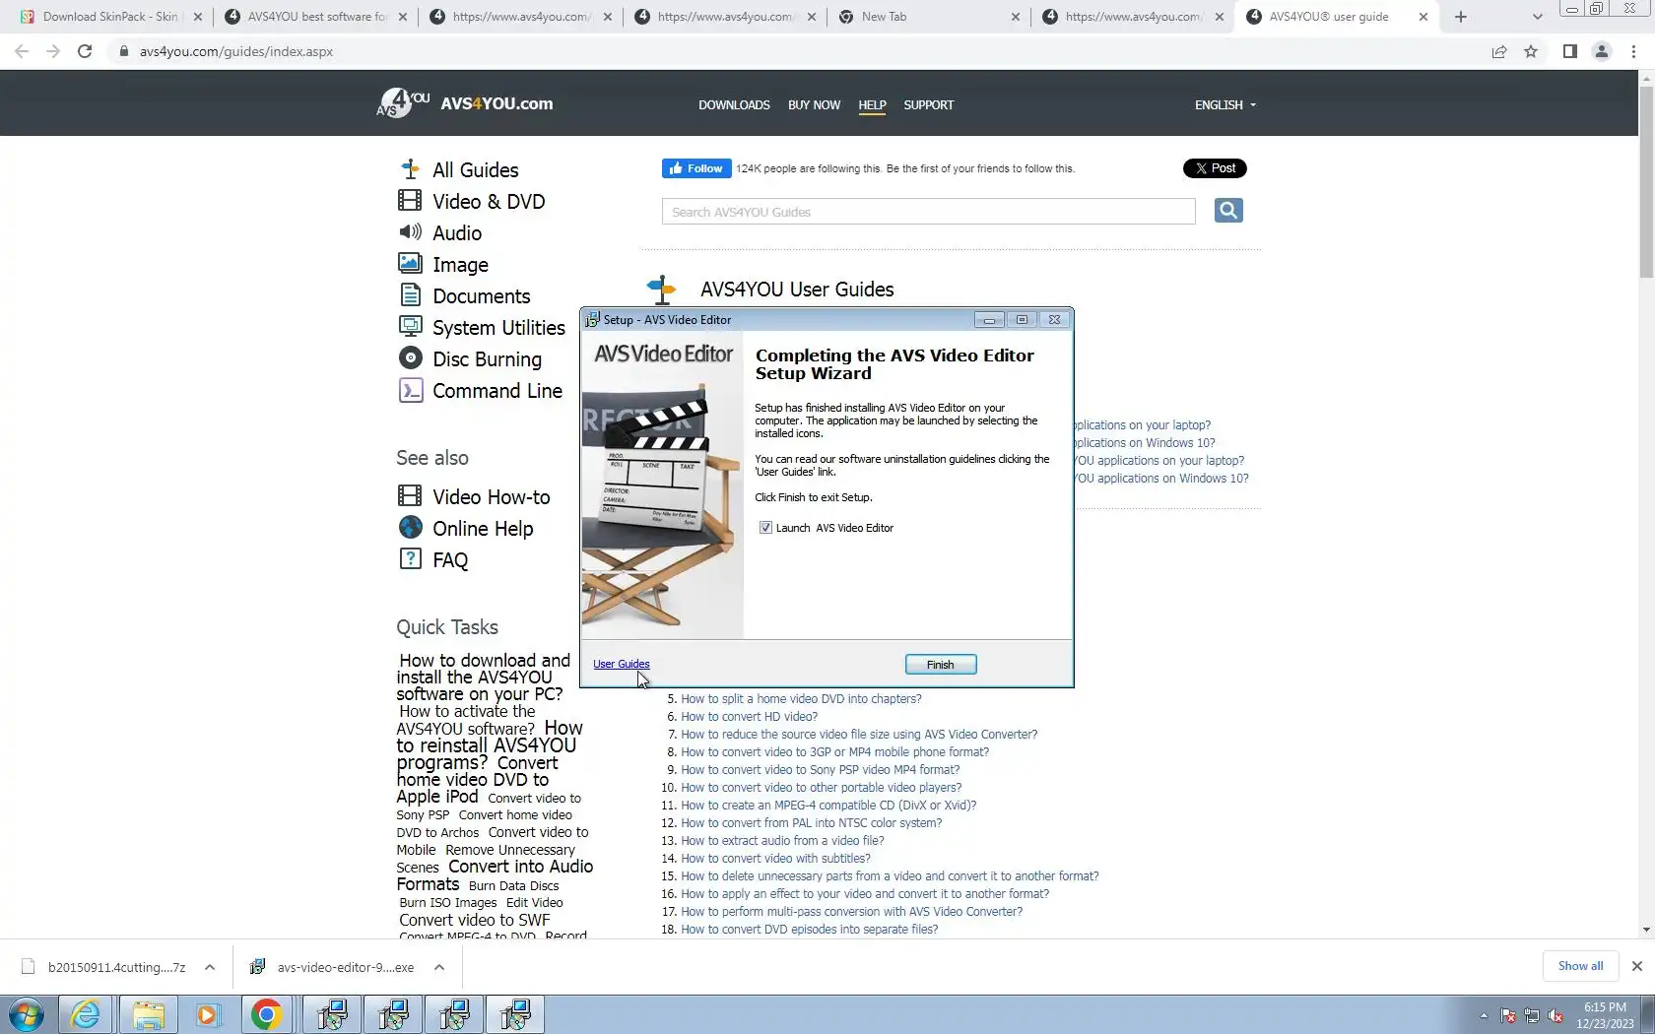
Task: Uncheck the Launch AVS Video Editor checkbox
Action: tap(765, 528)
